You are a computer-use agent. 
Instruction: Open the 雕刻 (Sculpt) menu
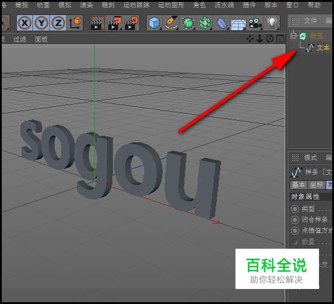108,5
